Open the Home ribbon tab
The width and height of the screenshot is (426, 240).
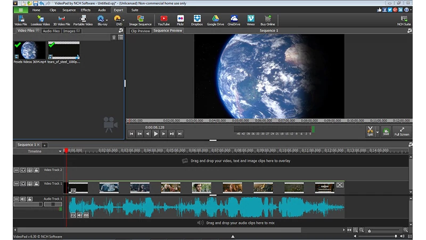coord(36,10)
